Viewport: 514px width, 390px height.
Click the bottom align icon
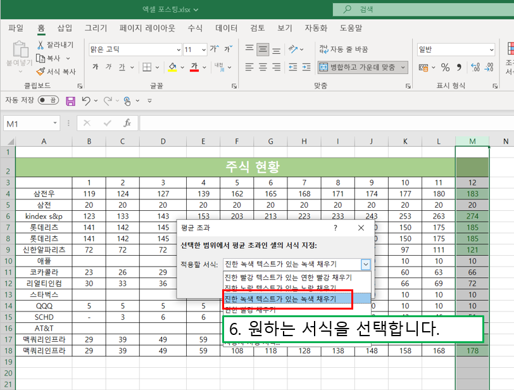coord(277,50)
